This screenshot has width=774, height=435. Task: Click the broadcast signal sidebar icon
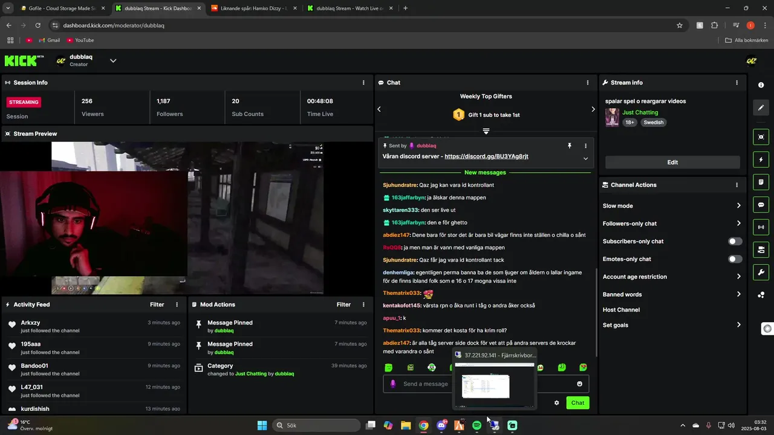(761, 227)
